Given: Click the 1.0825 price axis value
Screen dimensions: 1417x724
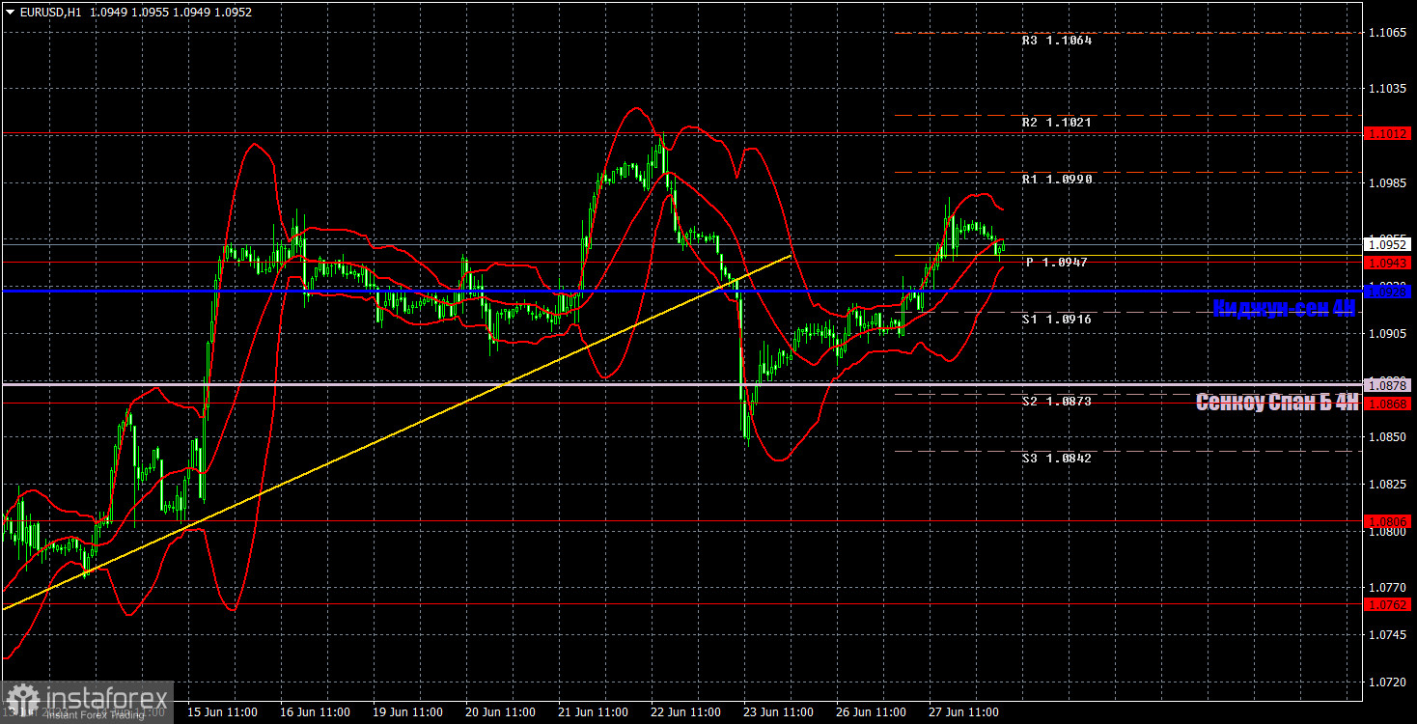Looking at the screenshot, I should click(x=1386, y=484).
